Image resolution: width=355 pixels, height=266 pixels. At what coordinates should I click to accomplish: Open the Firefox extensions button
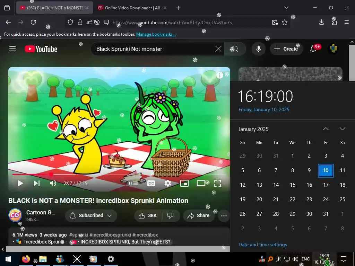tap(334, 22)
